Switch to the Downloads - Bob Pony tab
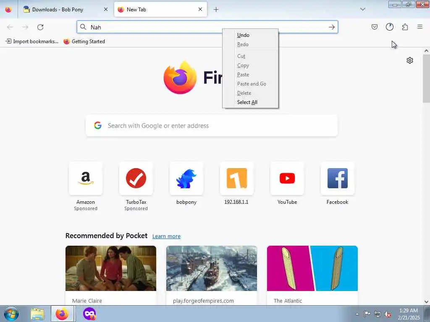 (65, 10)
